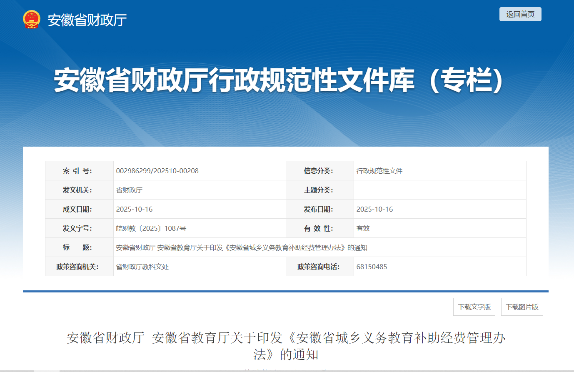Select the 省财政厅教科文处 value

tap(142, 267)
